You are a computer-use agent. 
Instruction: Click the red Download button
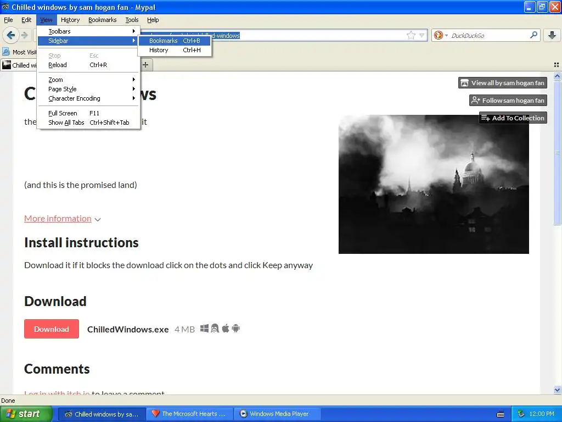52,329
